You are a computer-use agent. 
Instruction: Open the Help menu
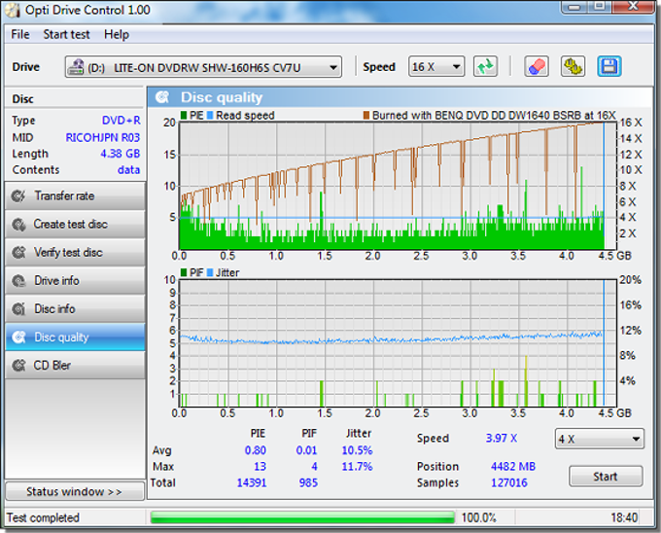(117, 35)
